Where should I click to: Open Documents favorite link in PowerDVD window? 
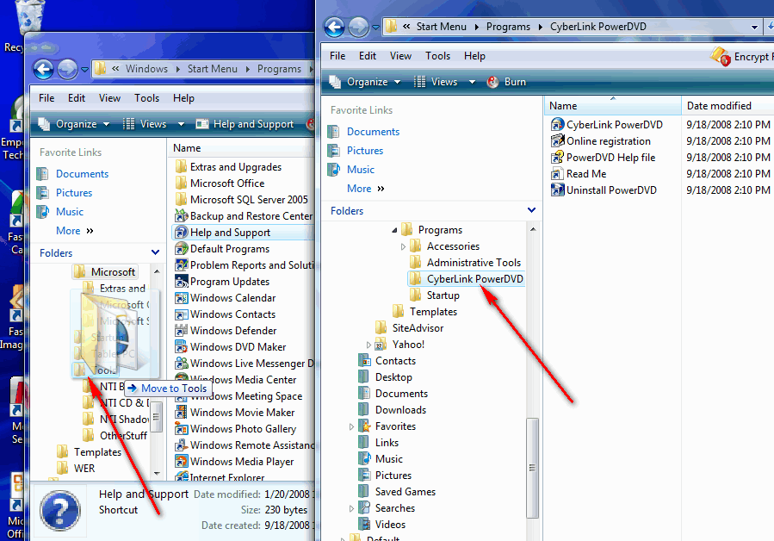click(373, 132)
